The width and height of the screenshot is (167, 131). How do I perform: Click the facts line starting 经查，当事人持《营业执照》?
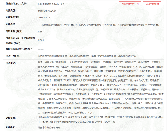coord(100,62)
